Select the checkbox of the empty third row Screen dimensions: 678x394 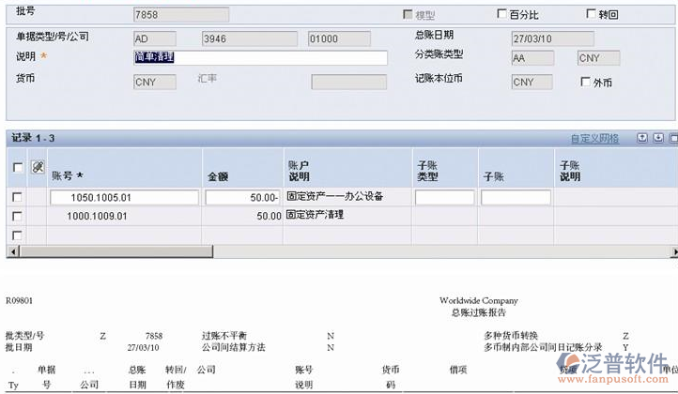tap(17, 235)
